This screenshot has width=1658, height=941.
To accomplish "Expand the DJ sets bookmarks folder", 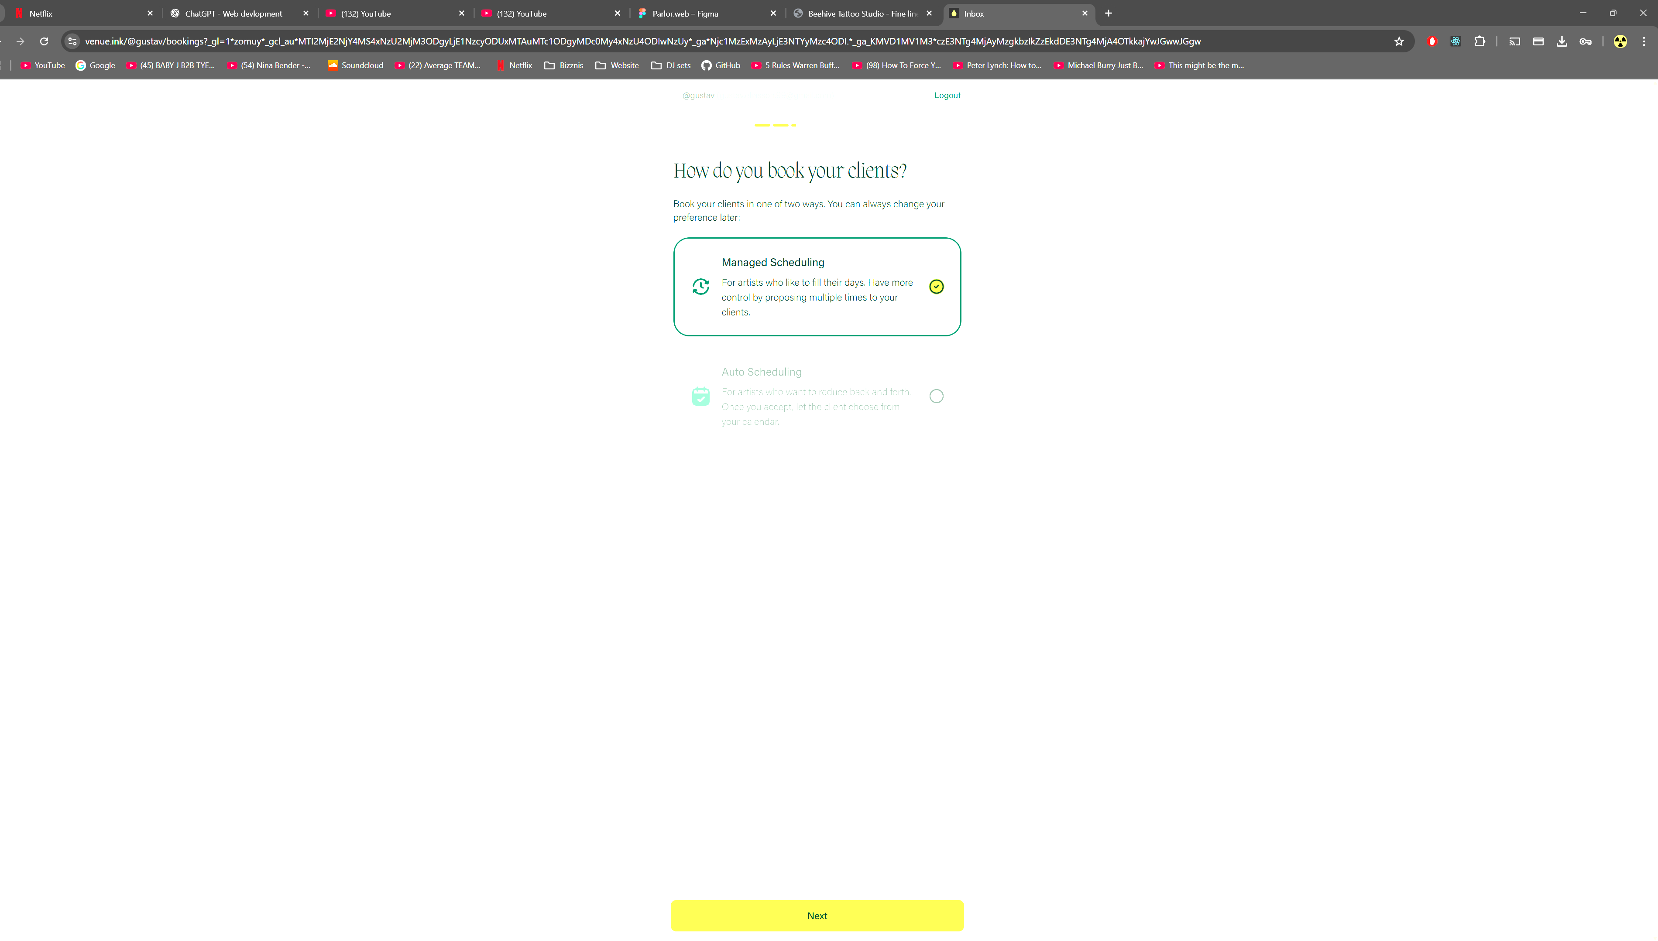I will [x=671, y=65].
